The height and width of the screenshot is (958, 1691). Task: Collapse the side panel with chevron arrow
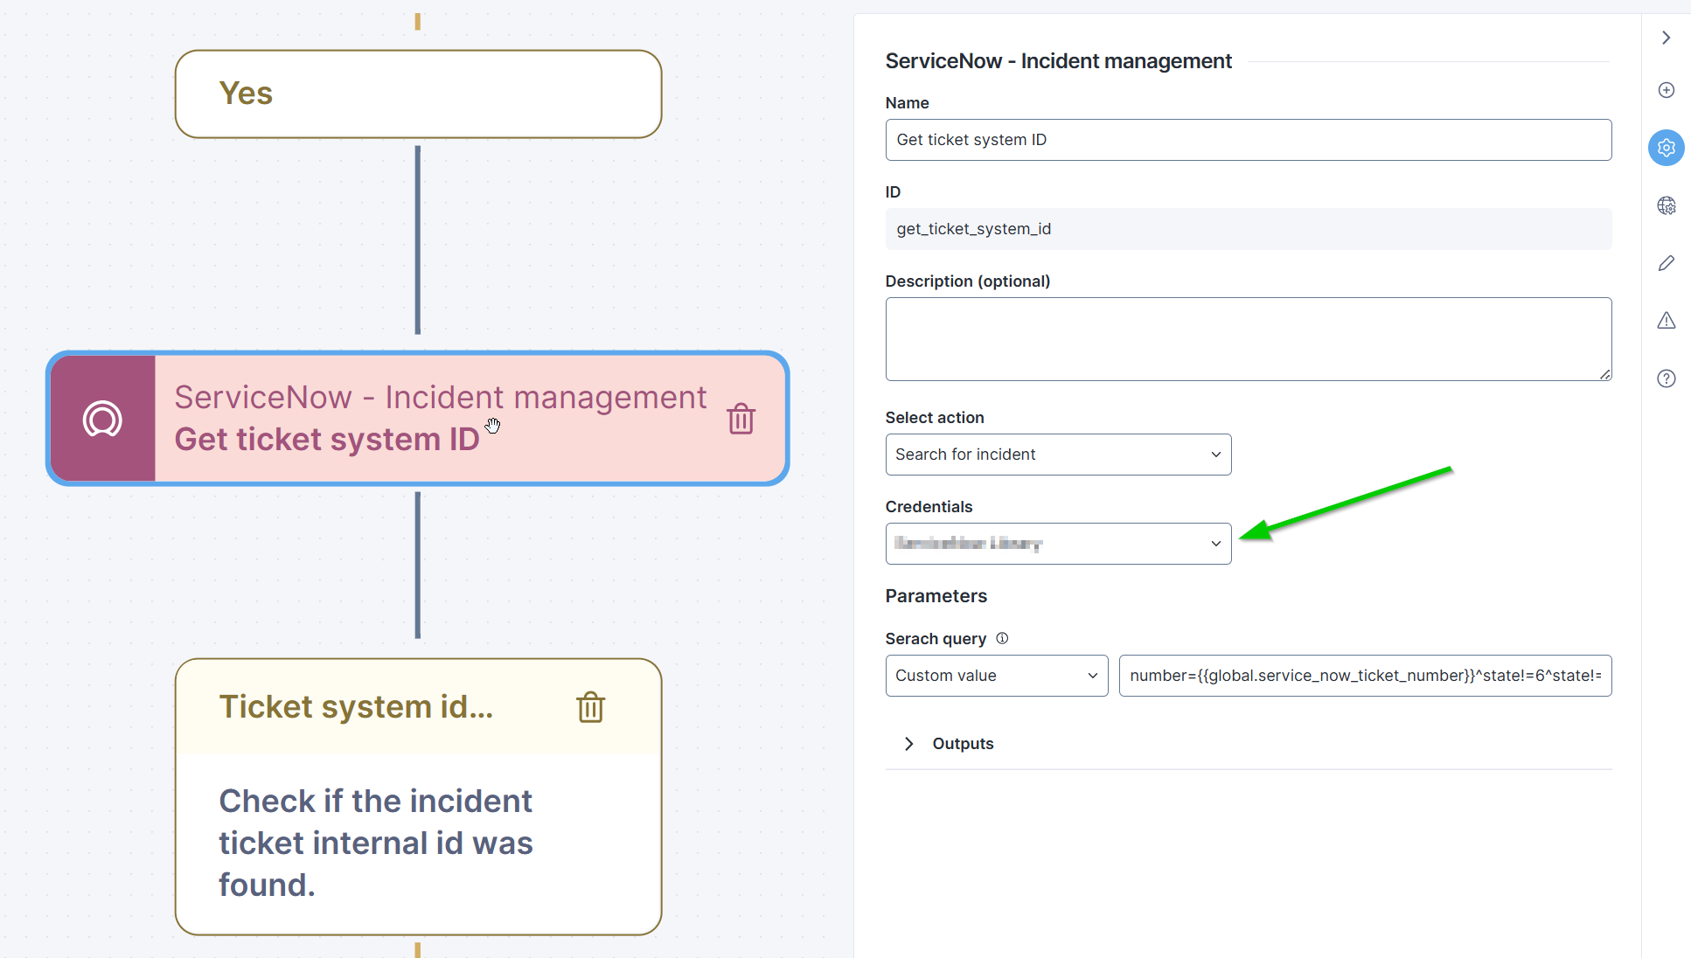coord(1666,38)
